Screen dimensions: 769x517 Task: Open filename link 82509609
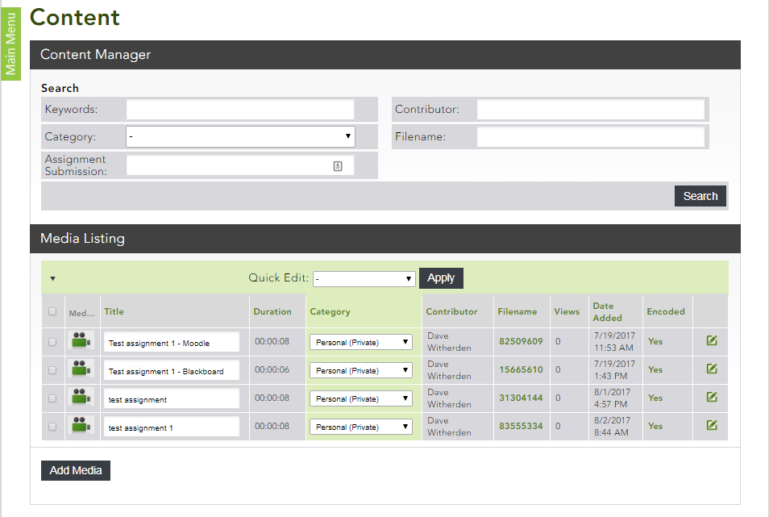[x=521, y=341]
